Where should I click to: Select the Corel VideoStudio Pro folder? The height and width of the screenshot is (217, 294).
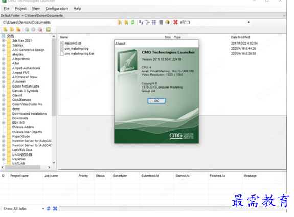(27, 104)
